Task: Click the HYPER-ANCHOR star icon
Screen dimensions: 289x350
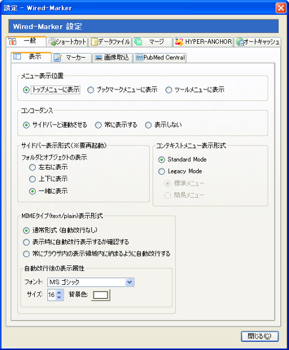Action: point(179,42)
